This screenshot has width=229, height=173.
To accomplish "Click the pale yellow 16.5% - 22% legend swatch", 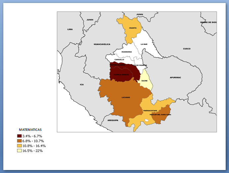I will point(20,150).
